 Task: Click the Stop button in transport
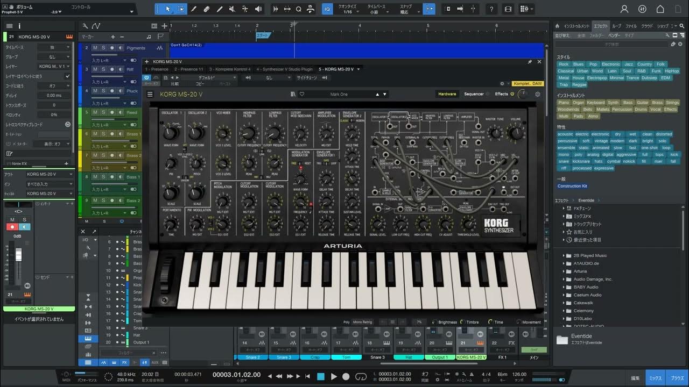321,376
